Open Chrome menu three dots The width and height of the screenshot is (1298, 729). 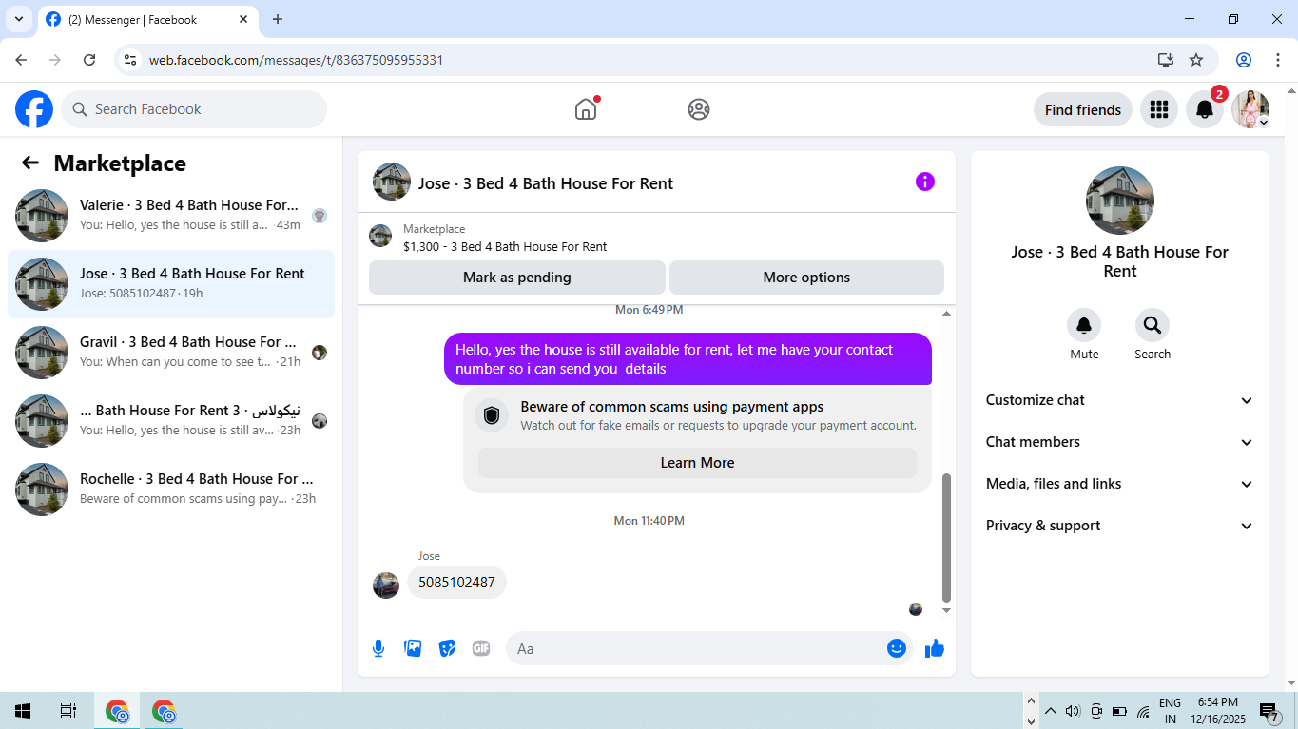click(1277, 60)
